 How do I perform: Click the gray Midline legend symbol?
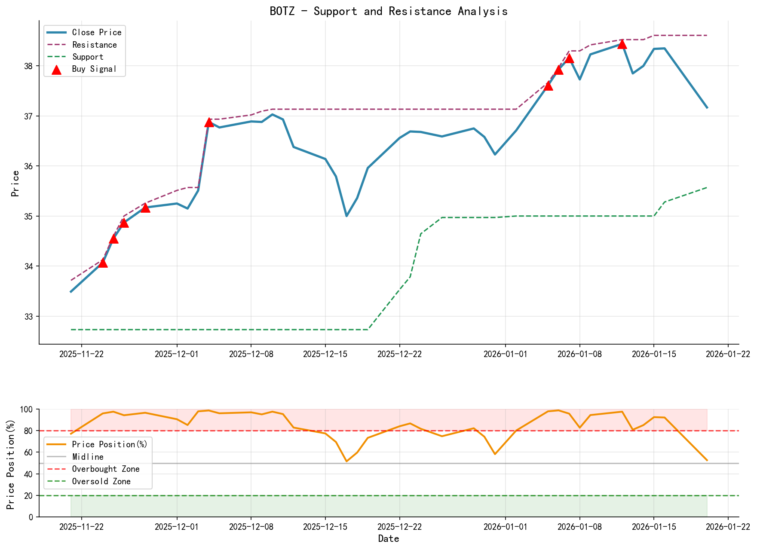point(57,457)
